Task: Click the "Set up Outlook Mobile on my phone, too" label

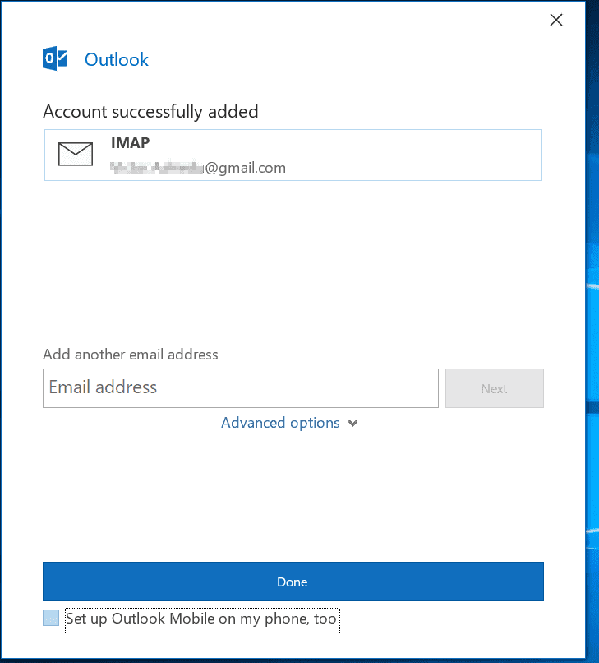Action: [x=201, y=619]
